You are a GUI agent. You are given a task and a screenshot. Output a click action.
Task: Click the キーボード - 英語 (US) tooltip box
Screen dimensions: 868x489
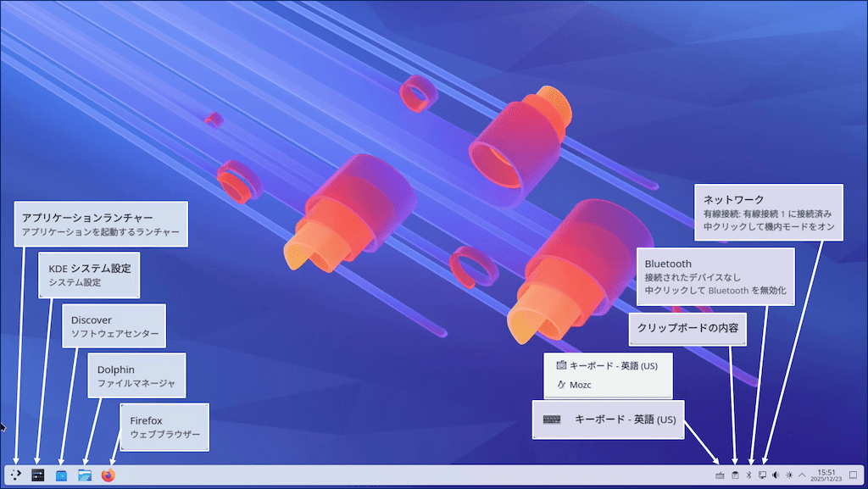[x=608, y=420]
